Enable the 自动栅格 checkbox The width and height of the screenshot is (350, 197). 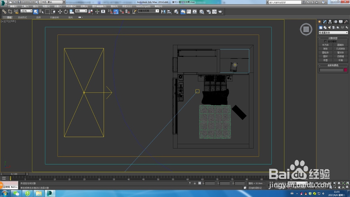pyautogui.click(x=325, y=41)
